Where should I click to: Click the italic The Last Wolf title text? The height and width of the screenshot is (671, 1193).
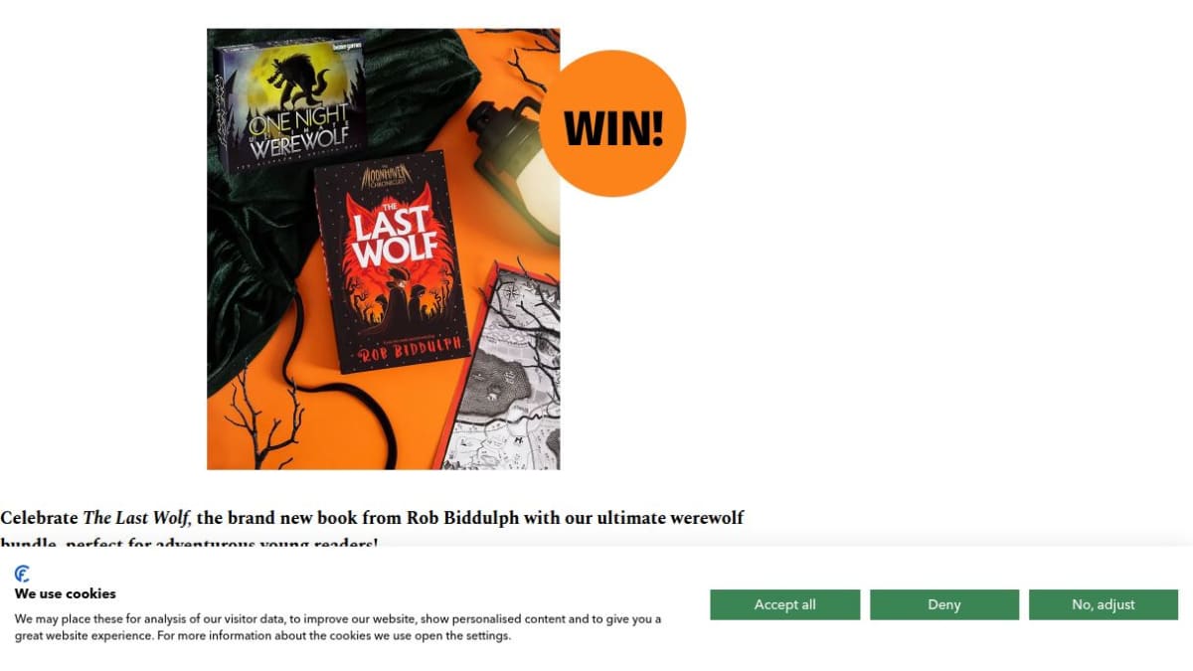click(x=135, y=518)
